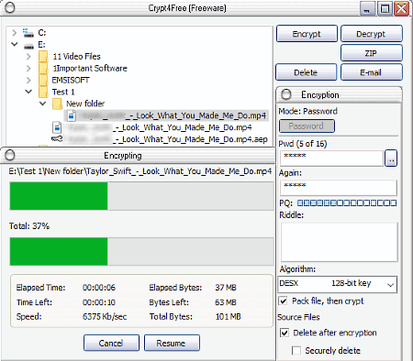Viewport: 413px width, 361px height.
Task: Click the Speed value 6375 Kb/sec
Action: click(105, 316)
